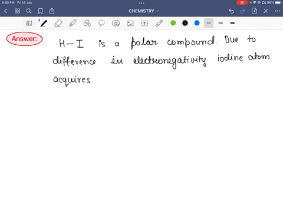Toggle the zoom window tool

[29, 24]
